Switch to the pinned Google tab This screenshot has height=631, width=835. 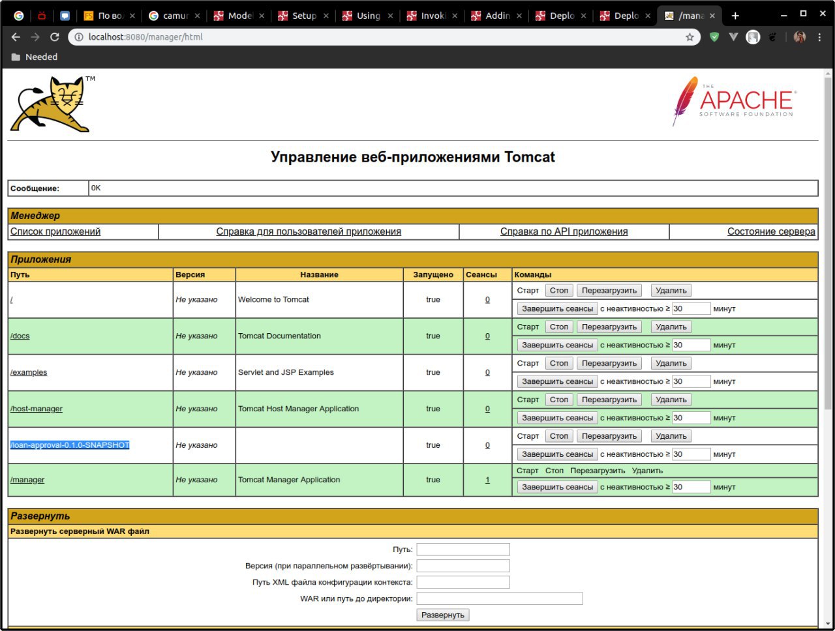click(x=18, y=16)
